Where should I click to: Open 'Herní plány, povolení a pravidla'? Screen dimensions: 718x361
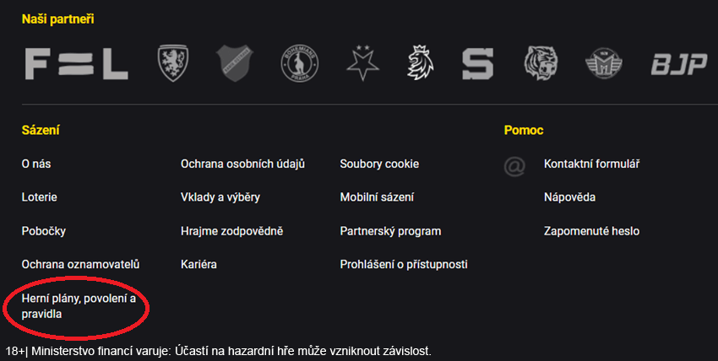pyautogui.click(x=79, y=306)
